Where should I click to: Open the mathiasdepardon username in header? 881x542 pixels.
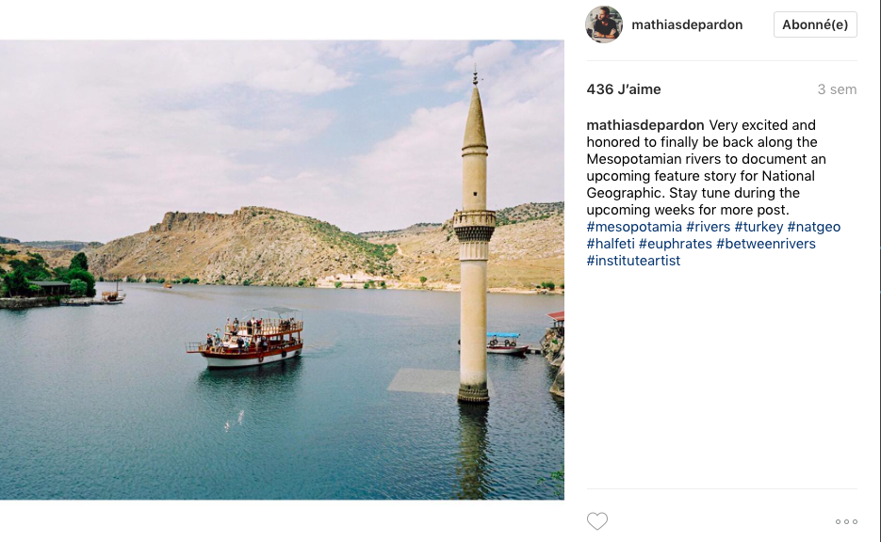click(687, 24)
